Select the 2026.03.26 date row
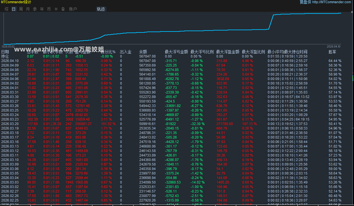 (172, 106)
